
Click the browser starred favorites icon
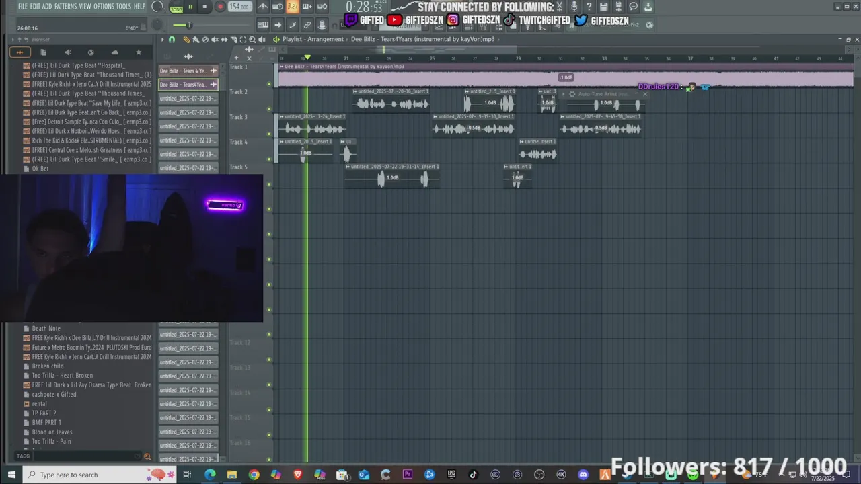pos(139,52)
